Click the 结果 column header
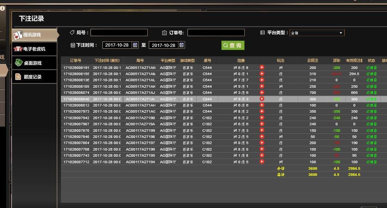The width and height of the screenshot is (387, 208). click(x=241, y=61)
